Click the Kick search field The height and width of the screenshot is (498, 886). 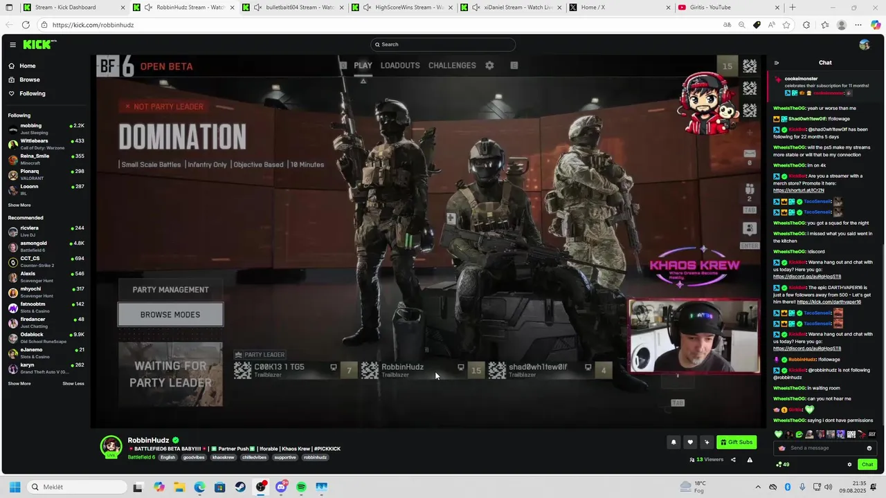(443, 44)
